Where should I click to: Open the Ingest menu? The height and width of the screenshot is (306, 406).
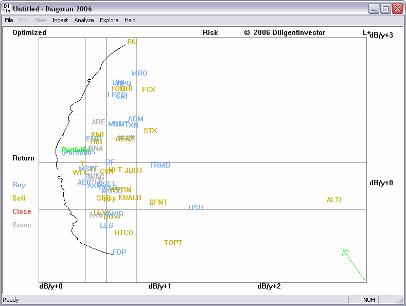click(60, 20)
